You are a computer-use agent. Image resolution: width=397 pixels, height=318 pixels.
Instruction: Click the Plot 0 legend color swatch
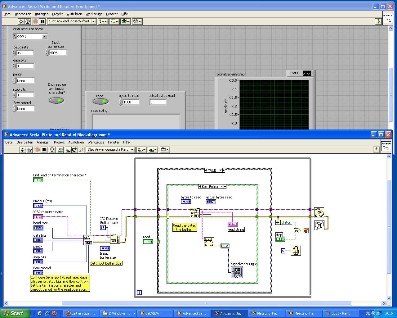tap(307, 73)
